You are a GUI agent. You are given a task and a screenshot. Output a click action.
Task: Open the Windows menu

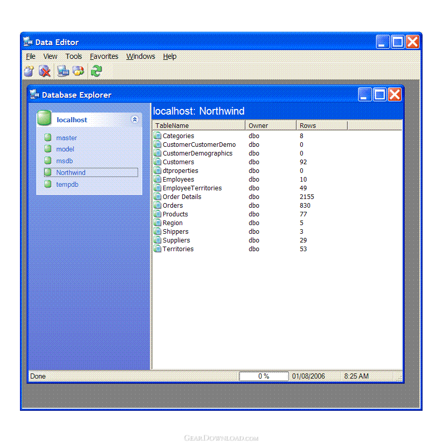(141, 56)
